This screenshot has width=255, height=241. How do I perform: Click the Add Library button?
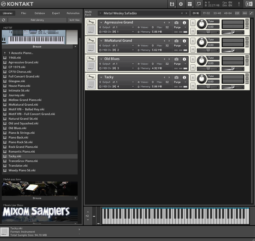tap(37, 20)
